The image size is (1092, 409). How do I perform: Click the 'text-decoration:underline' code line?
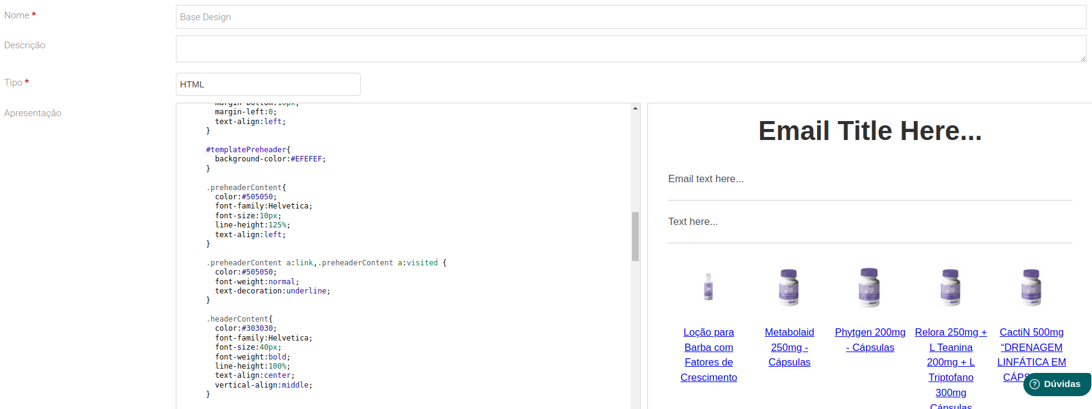tap(273, 291)
